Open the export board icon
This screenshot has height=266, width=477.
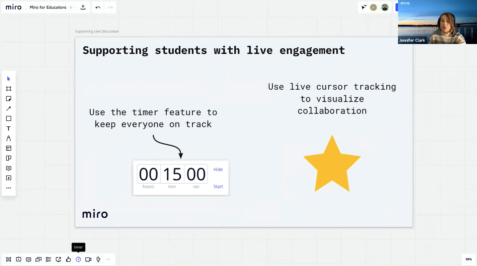83,7
